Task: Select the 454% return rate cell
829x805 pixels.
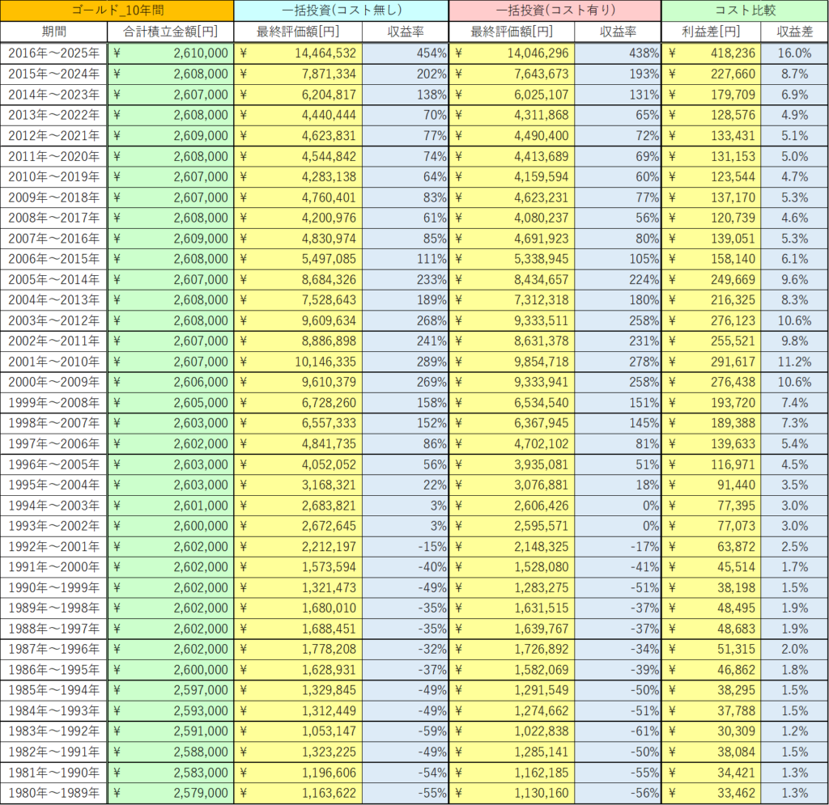Action: (405, 53)
